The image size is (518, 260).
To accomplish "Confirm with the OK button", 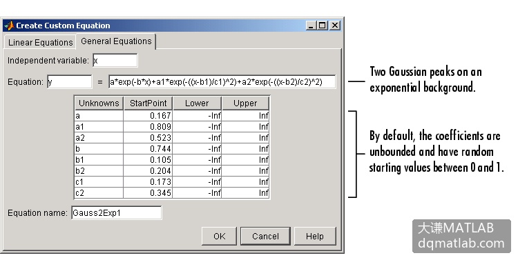I will 220,237.
